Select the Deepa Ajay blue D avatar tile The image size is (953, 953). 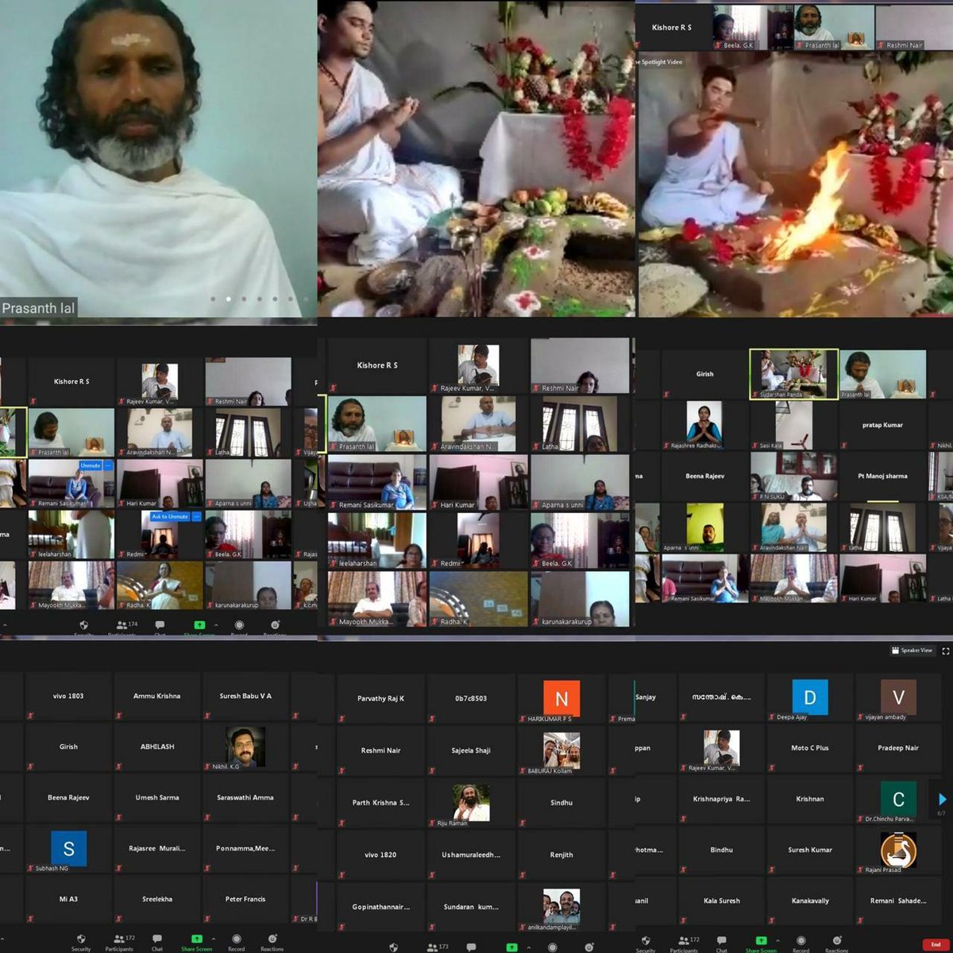[810, 697]
